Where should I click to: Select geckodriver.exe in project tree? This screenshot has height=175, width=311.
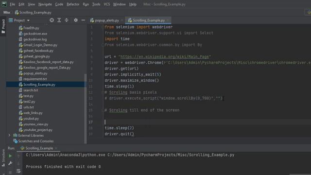point(35,34)
